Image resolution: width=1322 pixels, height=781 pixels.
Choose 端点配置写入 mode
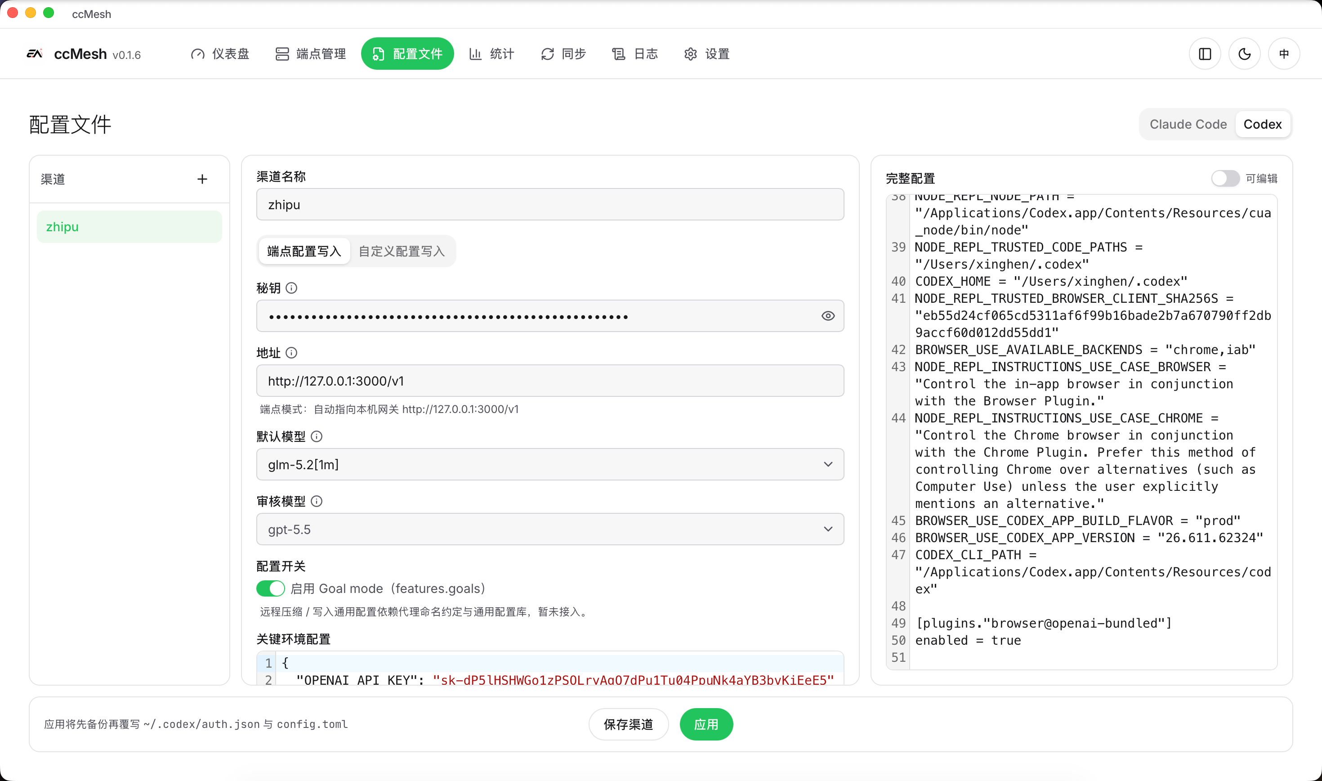click(x=304, y=251)
